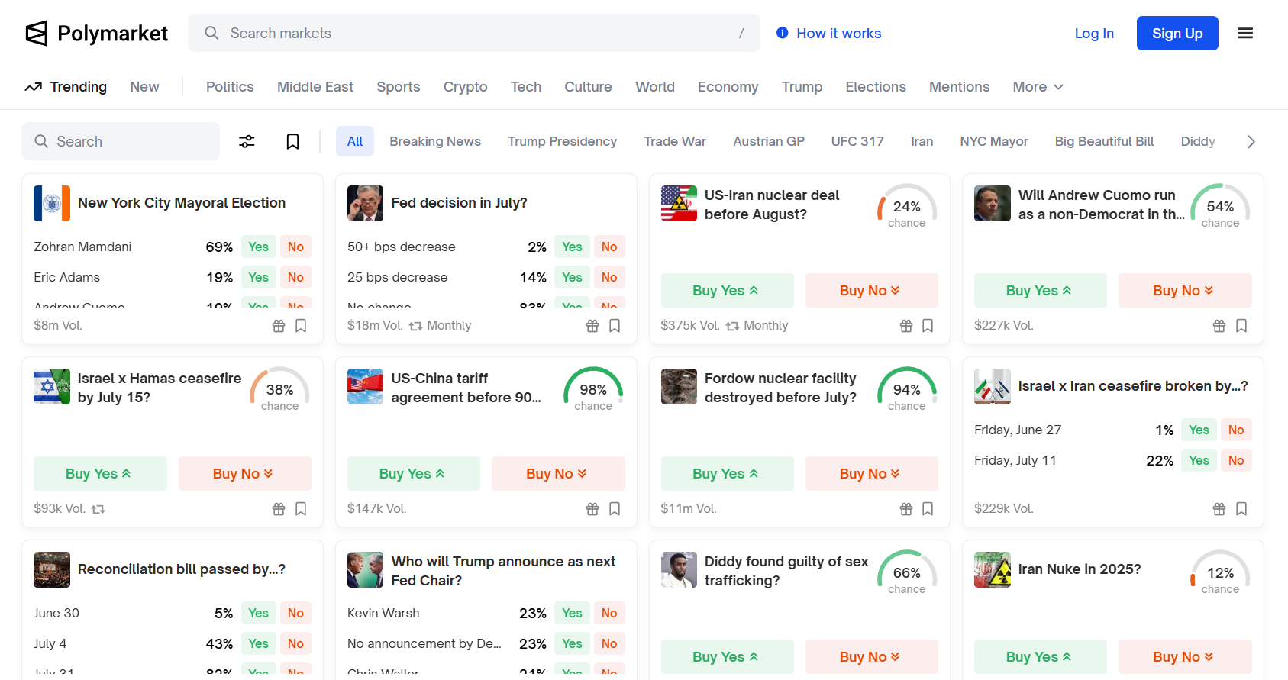Select the All filter chip
This screenshot has width=1288, height=680.
(355, 141)
